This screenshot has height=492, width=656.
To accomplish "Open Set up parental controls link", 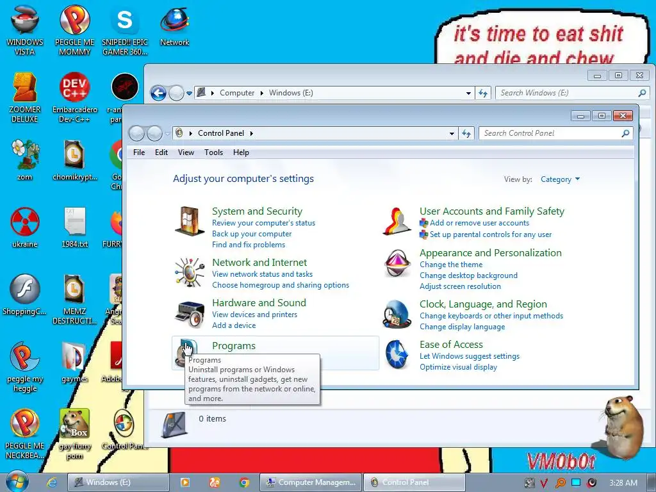I will coord(490,234).
